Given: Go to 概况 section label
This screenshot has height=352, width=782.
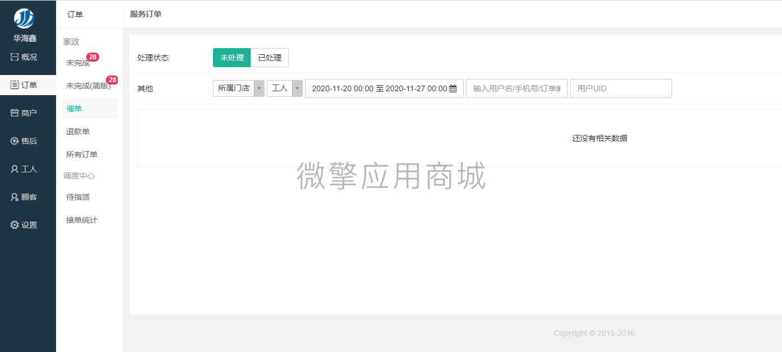Looking at the screenshot, I should pyautogui.click(x=29, y=57).
